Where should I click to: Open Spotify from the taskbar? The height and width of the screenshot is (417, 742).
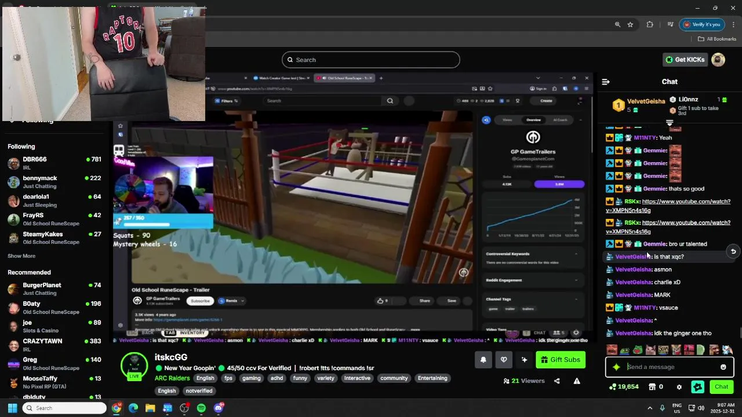point(201,408)
